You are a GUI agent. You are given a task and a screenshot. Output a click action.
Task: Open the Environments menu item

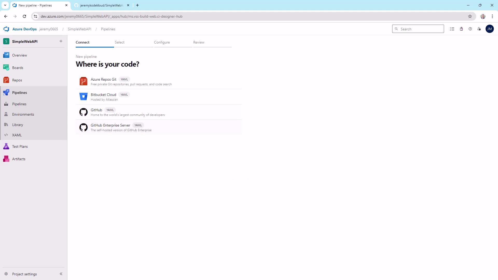click(23, 114)
